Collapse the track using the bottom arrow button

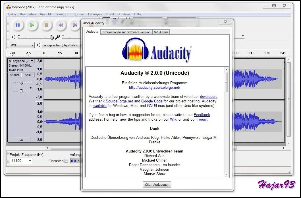coord(22,140)
